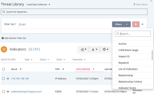Open the Type quick filter dropdown
The image size is (154, 95).
(28, 60)
